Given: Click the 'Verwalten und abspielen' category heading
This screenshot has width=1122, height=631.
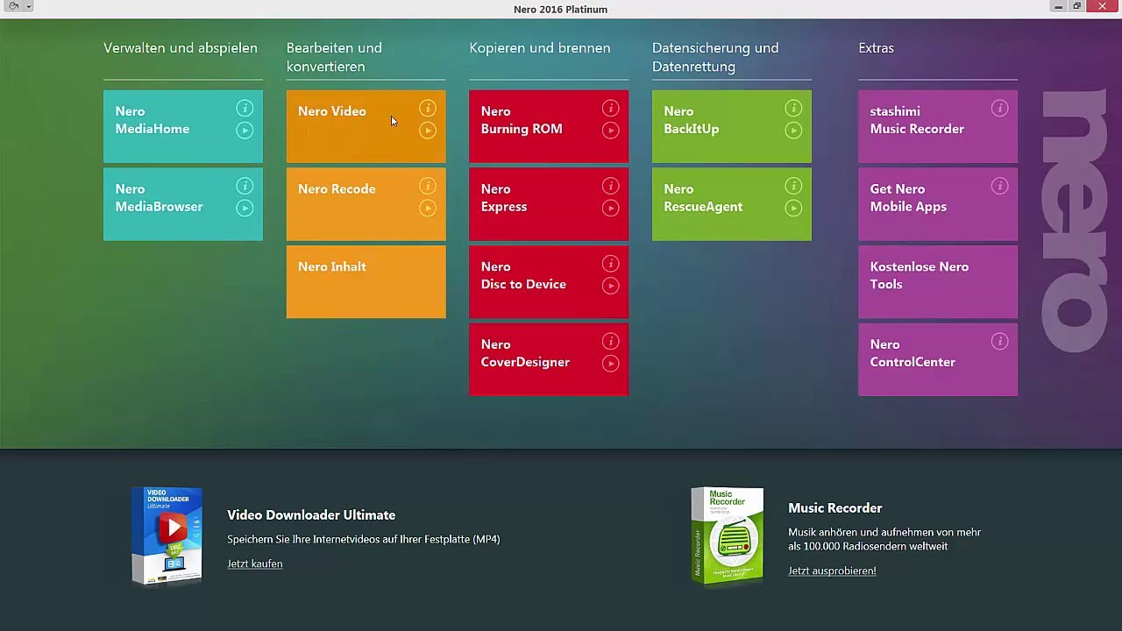Looking at the screenshot, I should tap(181, 48).
